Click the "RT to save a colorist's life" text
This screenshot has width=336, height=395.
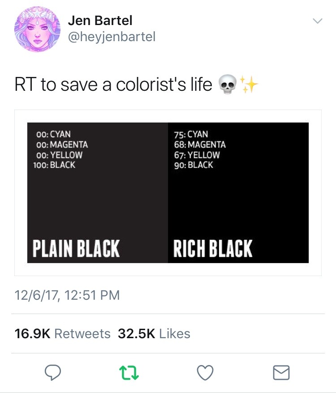point(113,85)
